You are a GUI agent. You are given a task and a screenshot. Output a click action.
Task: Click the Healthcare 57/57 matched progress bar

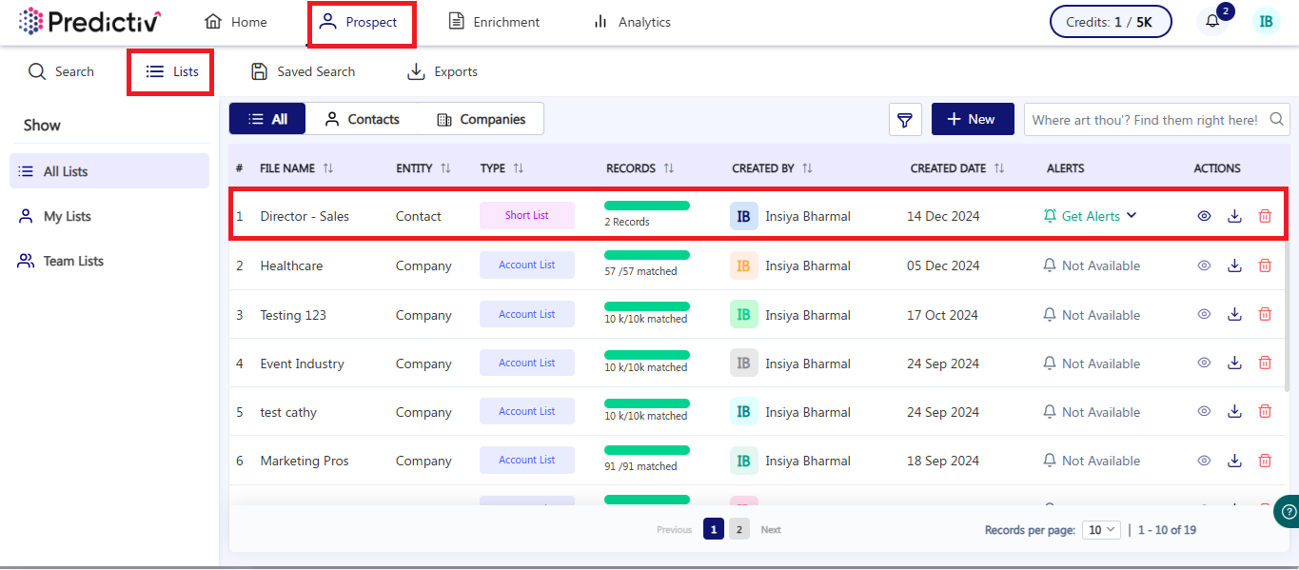(x=647, y=255)
